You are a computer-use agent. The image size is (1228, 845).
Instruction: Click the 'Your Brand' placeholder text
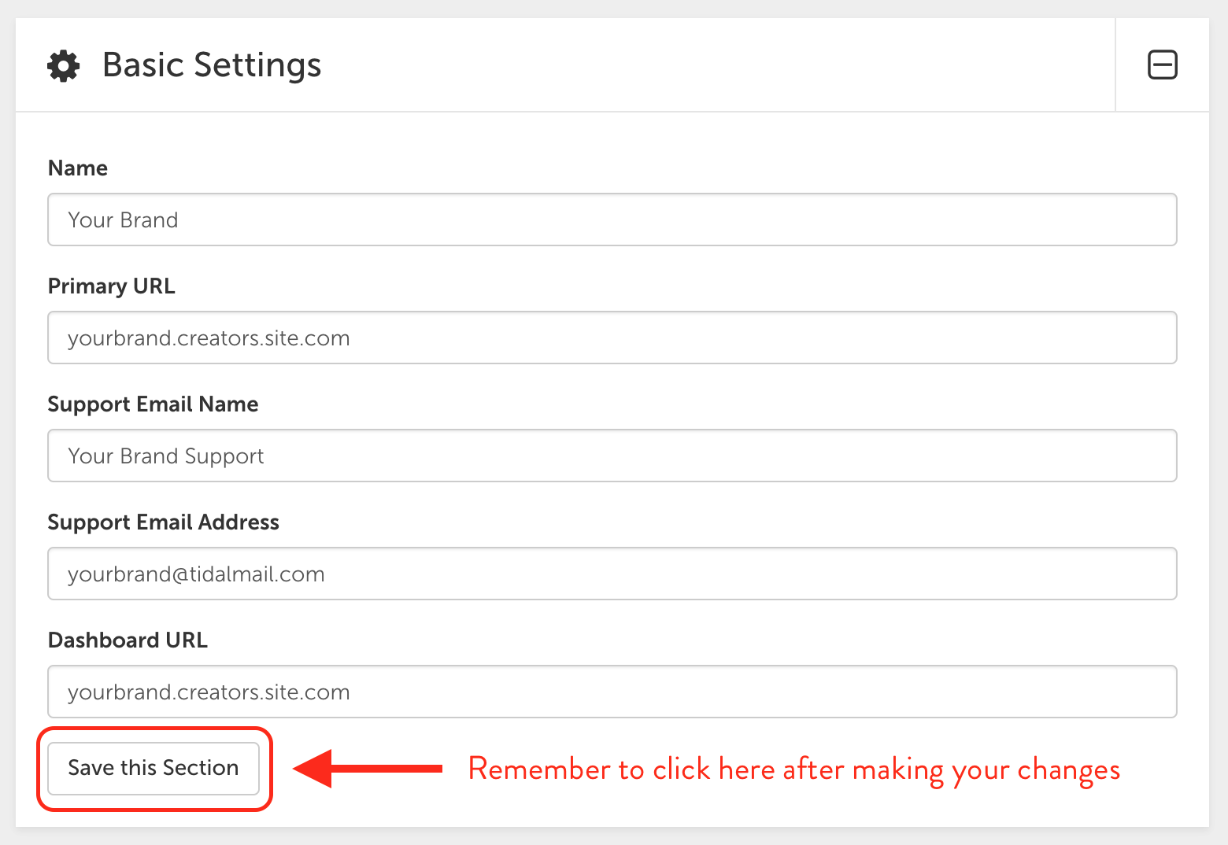(x=123, y=220)
